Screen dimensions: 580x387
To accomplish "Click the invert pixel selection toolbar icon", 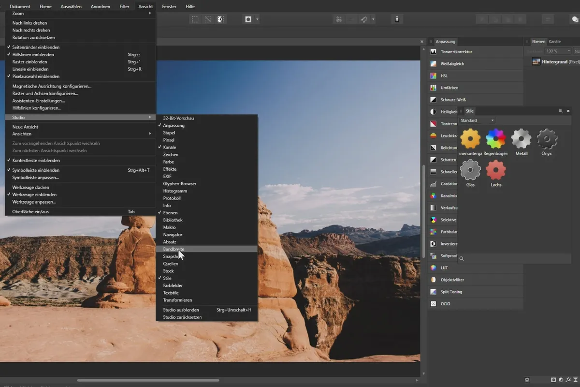I will click(220, 19).
